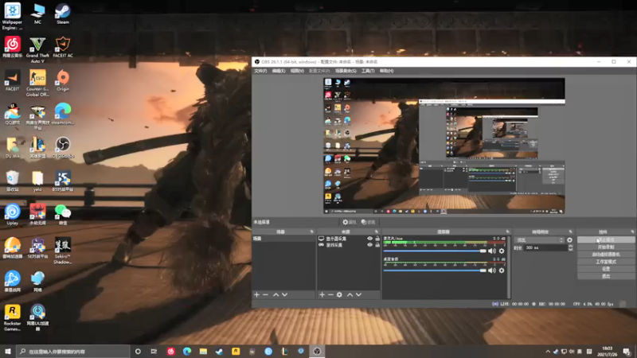Screen dimensions: 637x358
Task: Toggle visibility of game capture source
Action: coord(369,245)
